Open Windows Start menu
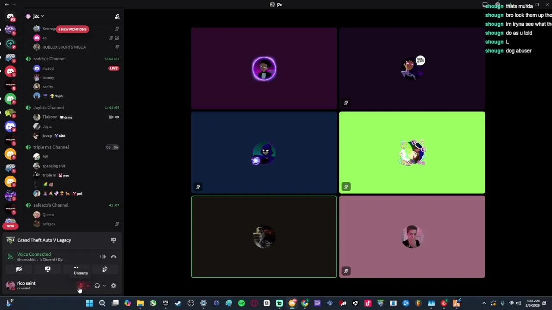552x310 pixels. 89,303
